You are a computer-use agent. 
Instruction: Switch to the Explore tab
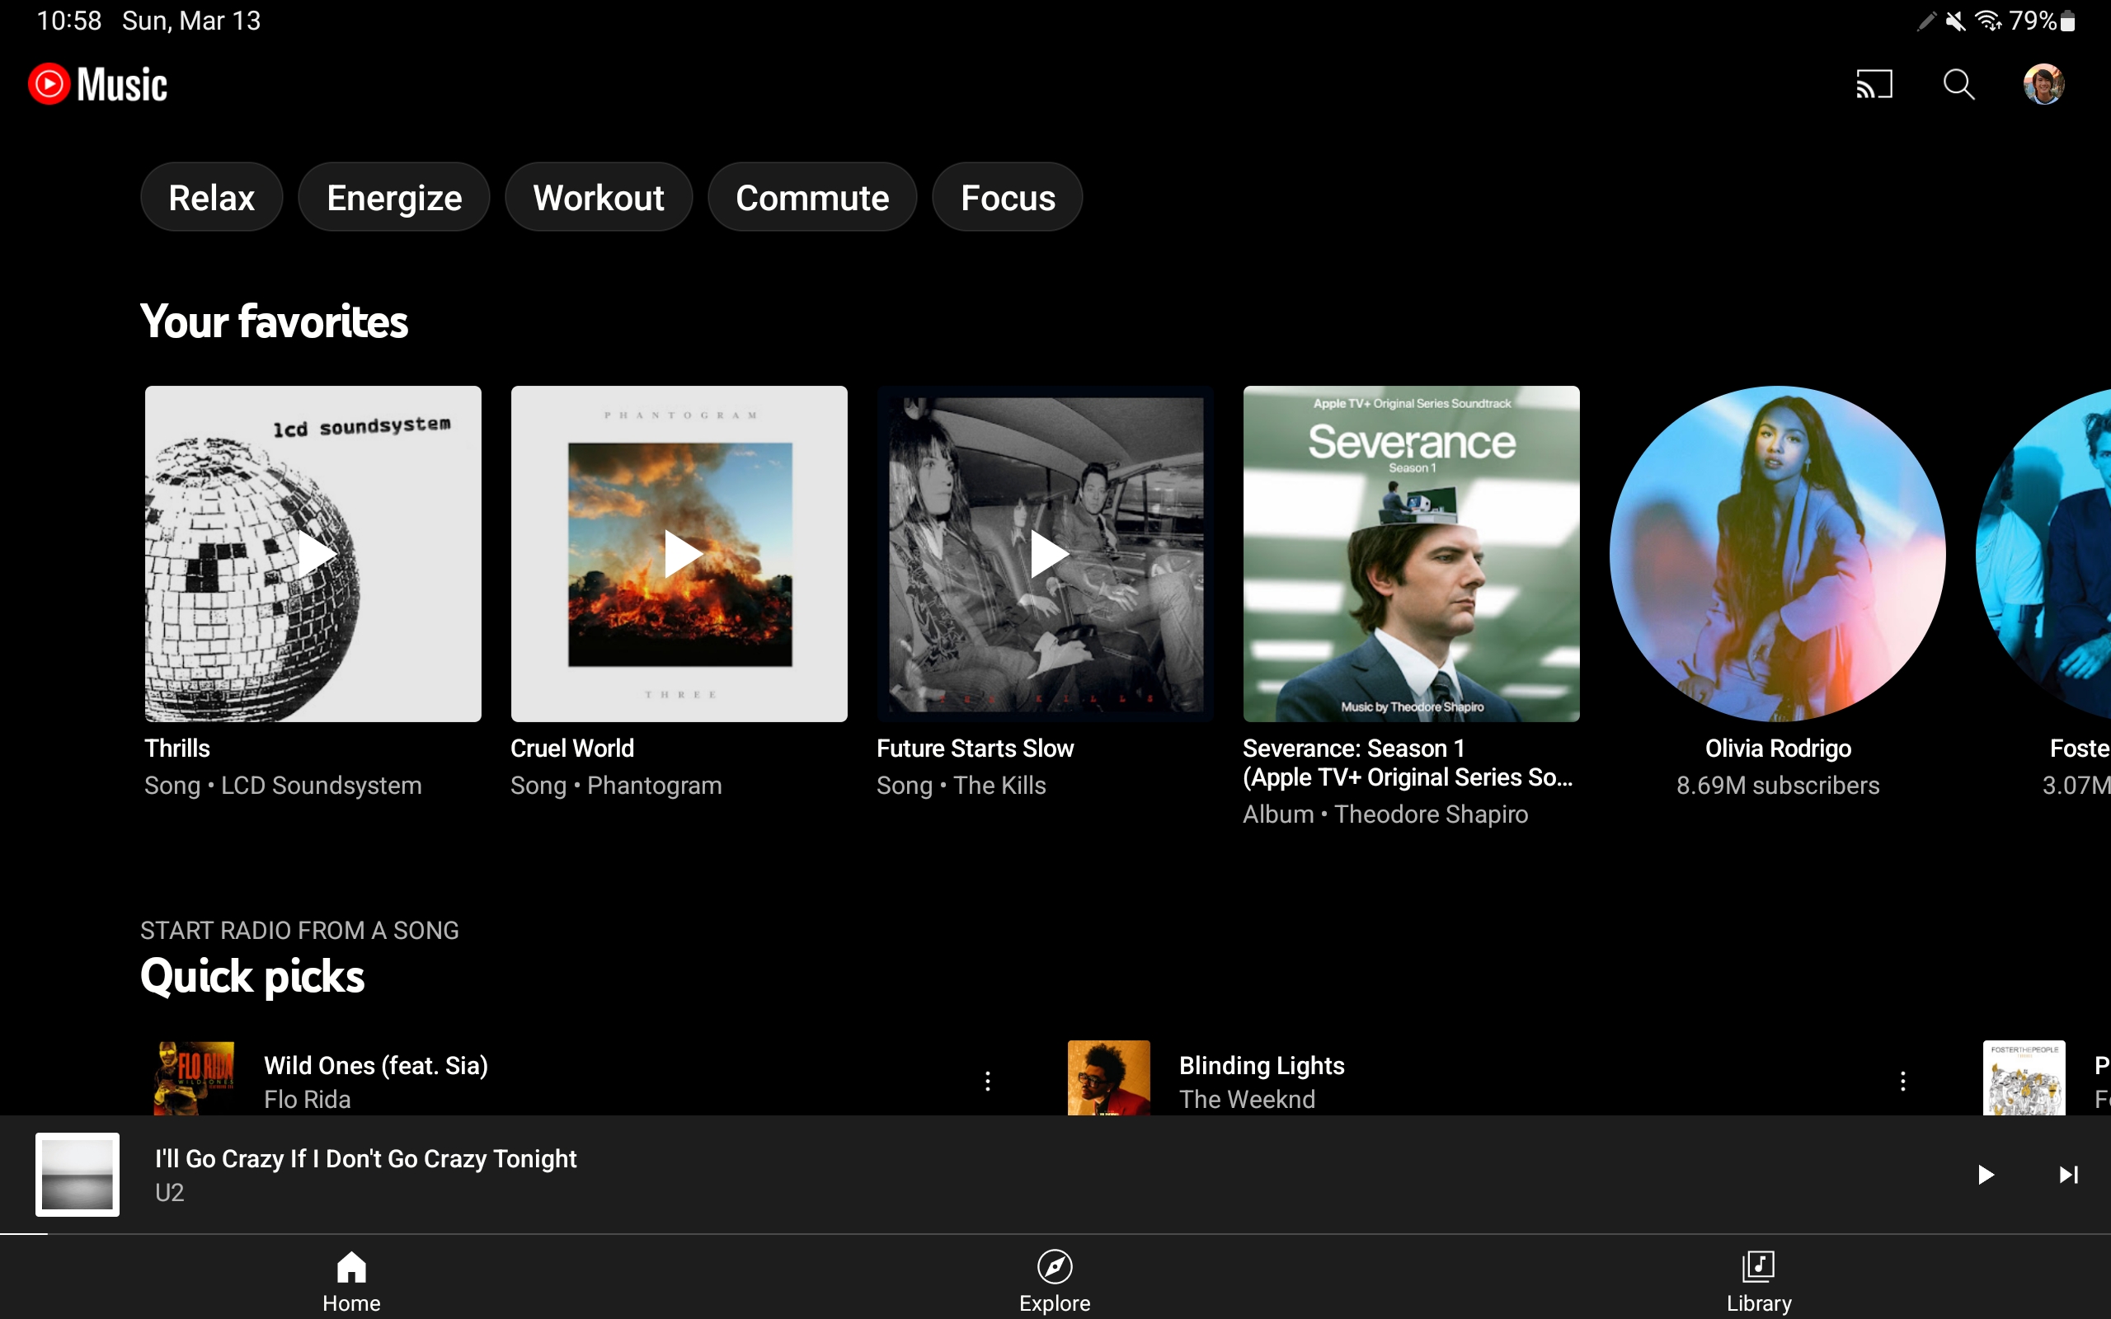(1055, 1279)
